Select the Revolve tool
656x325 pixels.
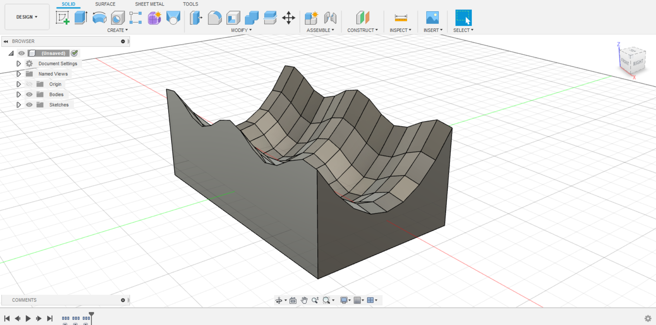pos(99,18)
